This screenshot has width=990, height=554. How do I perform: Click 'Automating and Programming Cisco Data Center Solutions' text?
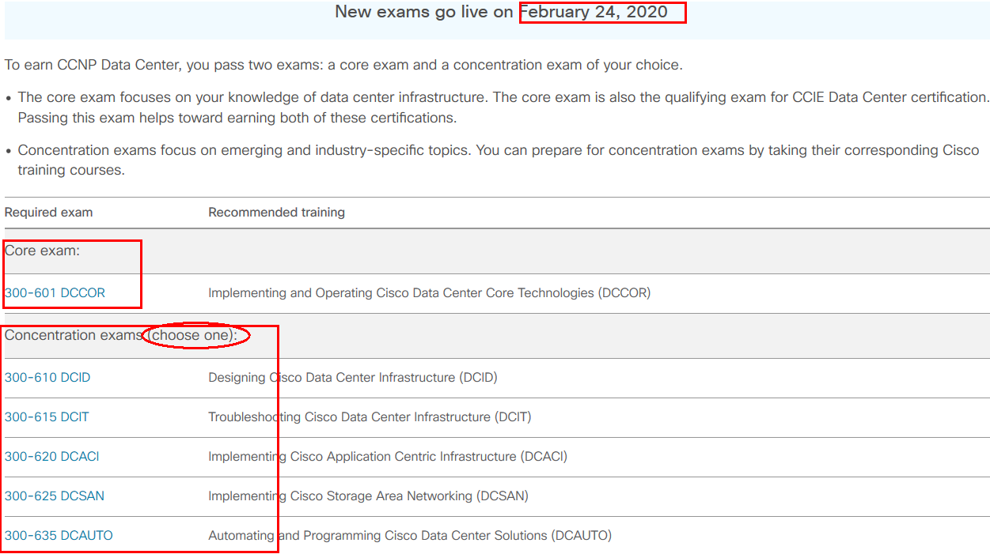(x=378, y=535)
